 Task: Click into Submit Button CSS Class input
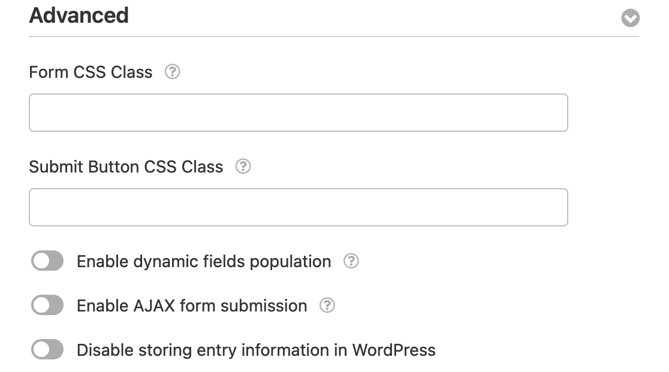298,207
